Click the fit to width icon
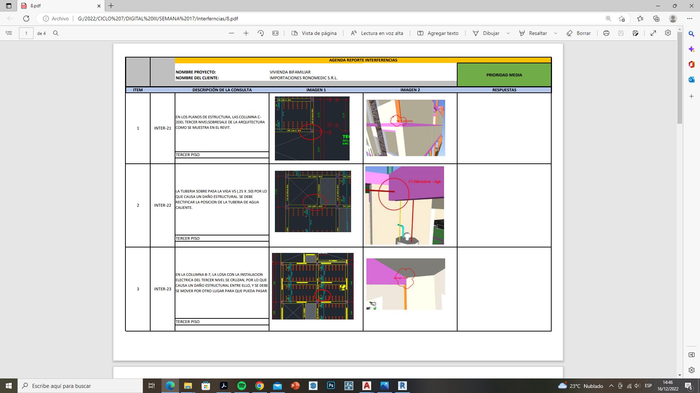This screenshot has height=393, width=700. [275, 33]
